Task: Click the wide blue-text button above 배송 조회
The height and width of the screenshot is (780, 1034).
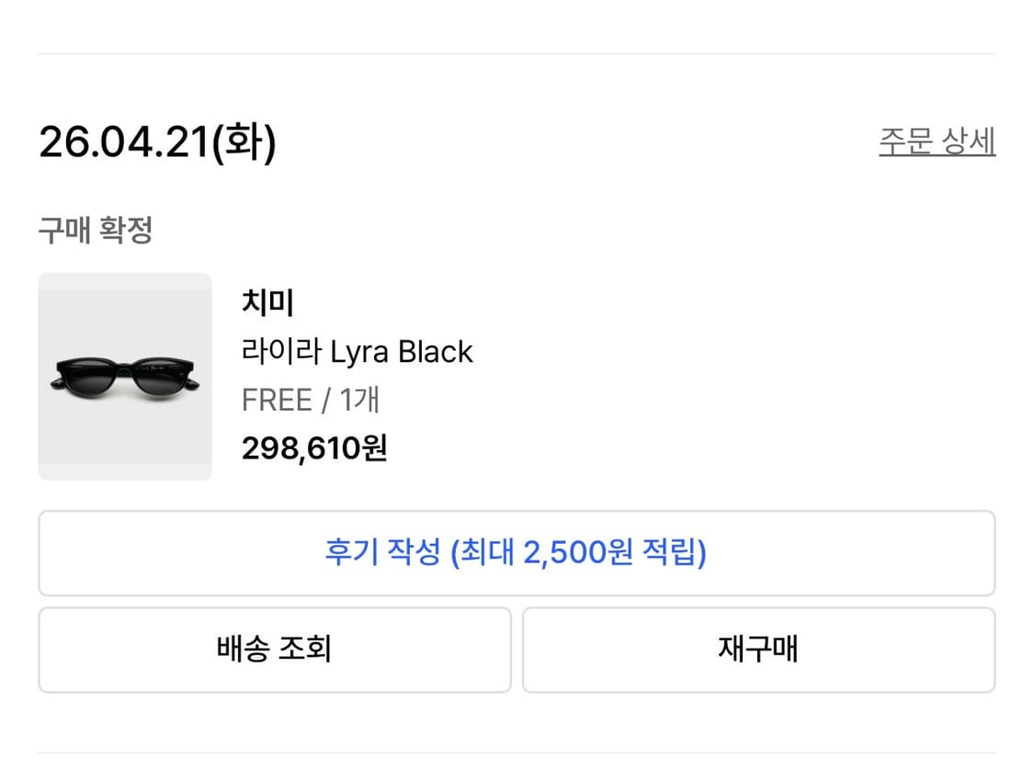Action: click(517, 552)
